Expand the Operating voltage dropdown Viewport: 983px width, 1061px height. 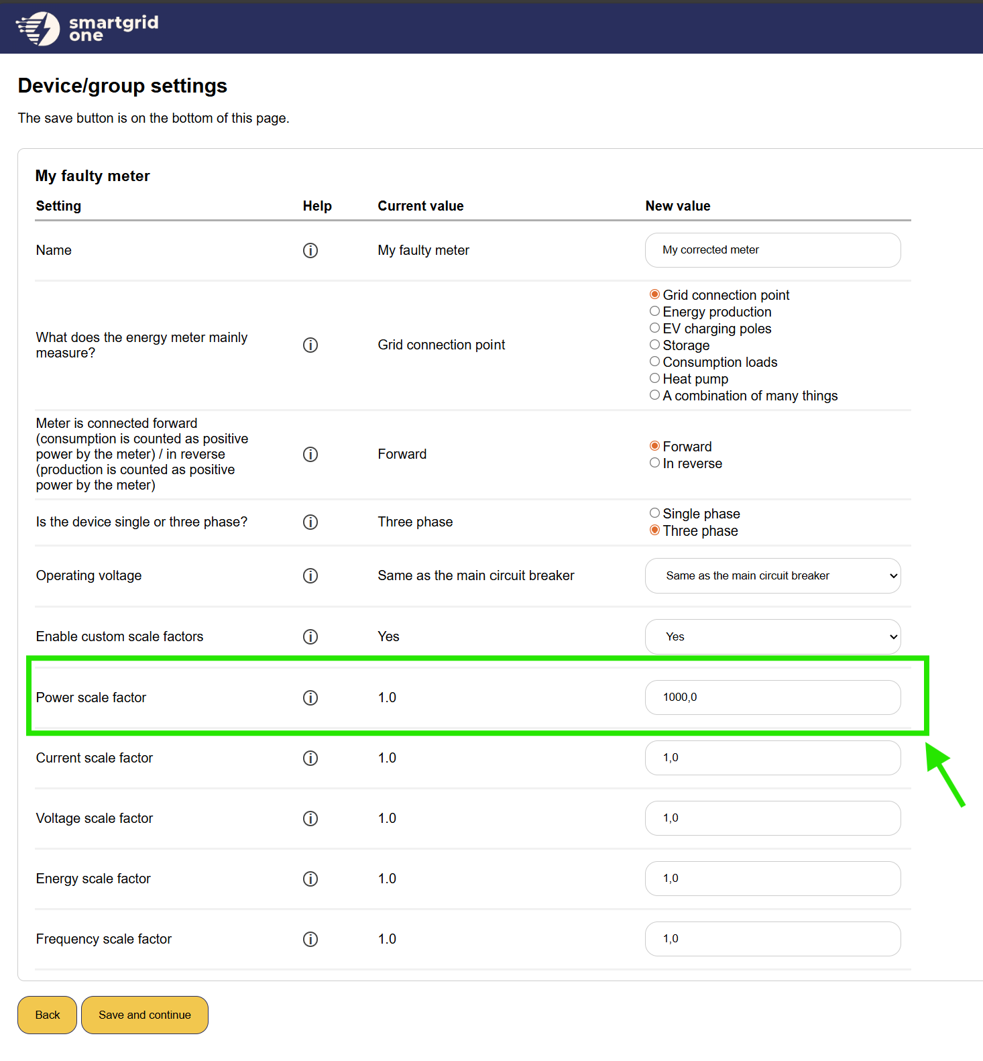coord(772,575)
